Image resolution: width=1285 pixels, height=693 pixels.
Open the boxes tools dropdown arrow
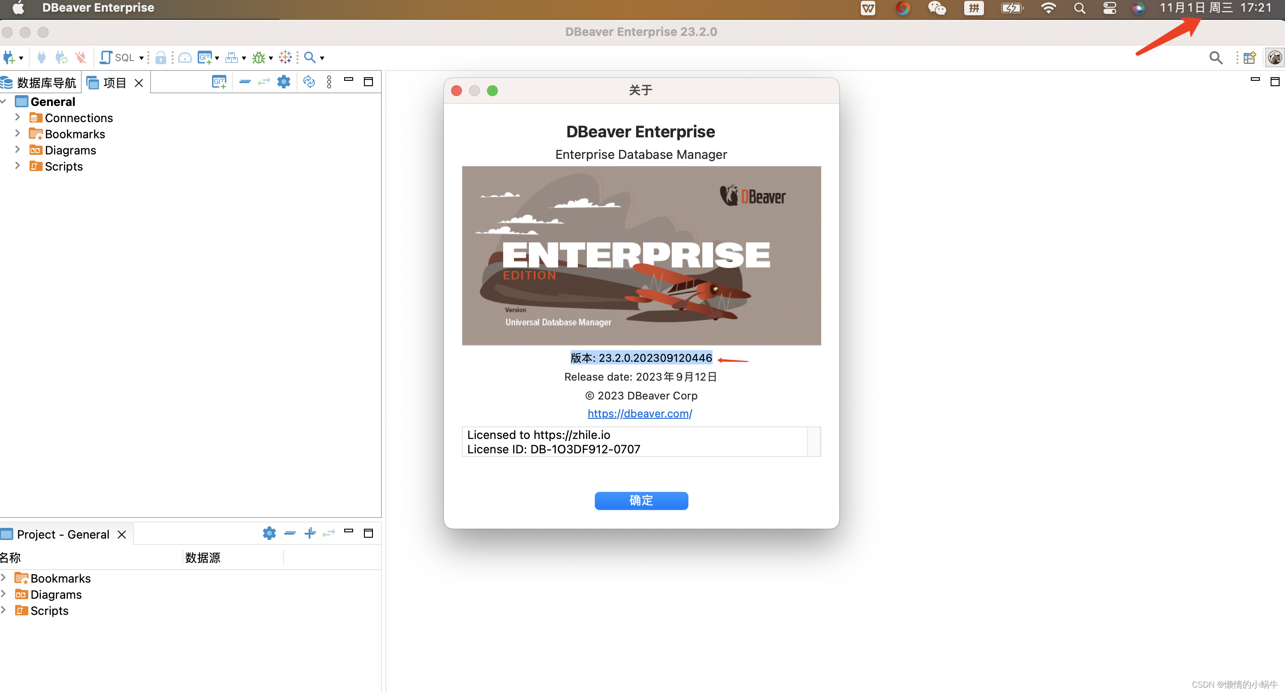coord(244,58)
